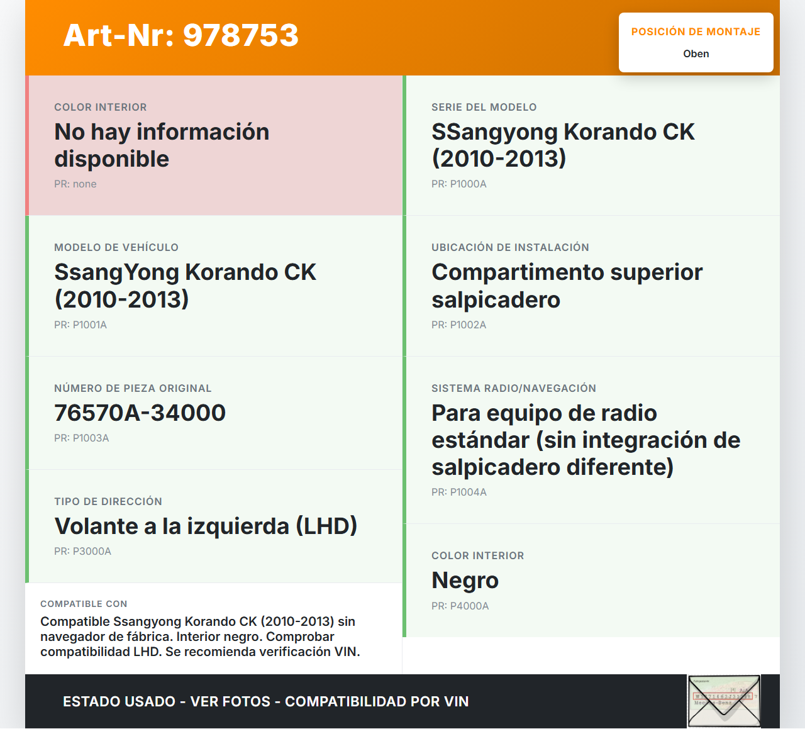The height and width of the screenshot is (729, 805).
Task: Click the 'PR: P1004A' code
Action: [459, 492]
